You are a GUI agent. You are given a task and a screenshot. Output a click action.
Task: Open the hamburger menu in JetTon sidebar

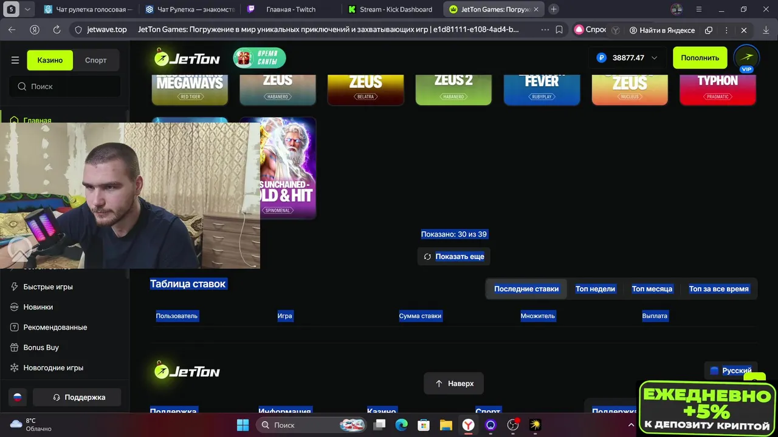click(x=15, y=60)
